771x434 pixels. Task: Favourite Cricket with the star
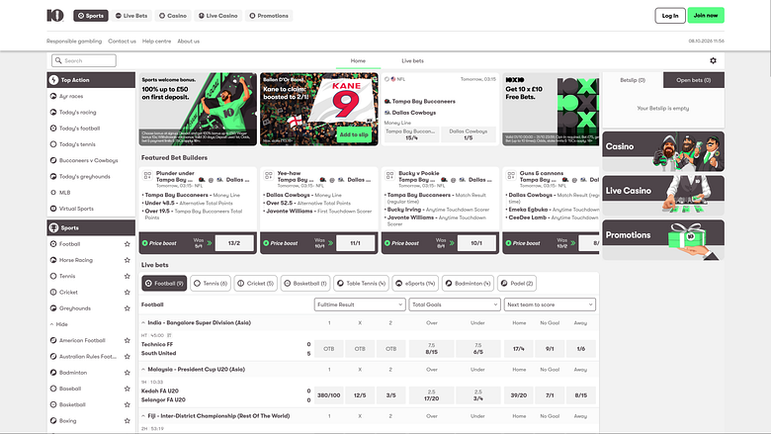tap(127, 292)
